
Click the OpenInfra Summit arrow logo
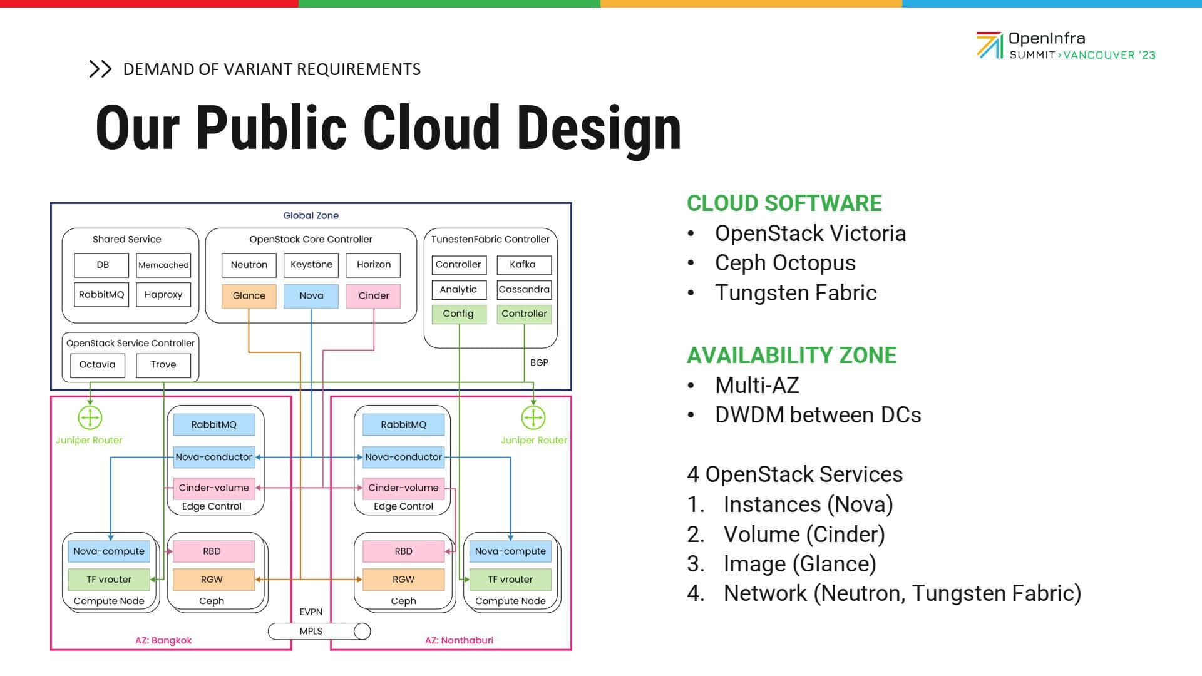click(990, 45)
